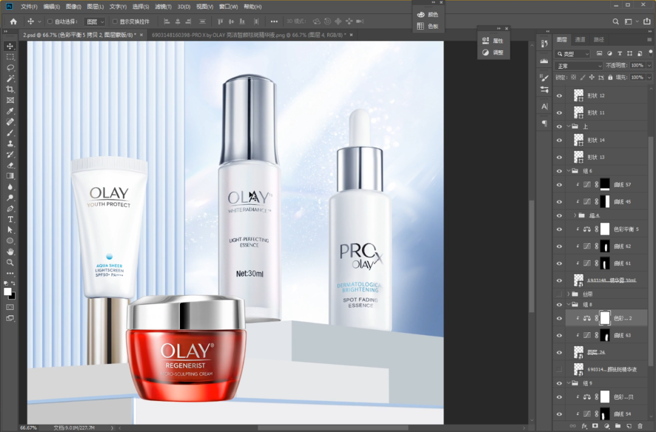Hide the 图层 74 layer
This screenshot has height=432, width=656.
[559, 352]
